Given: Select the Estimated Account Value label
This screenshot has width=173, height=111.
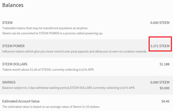Looking at the screenshot, I should tap(21, 101).
